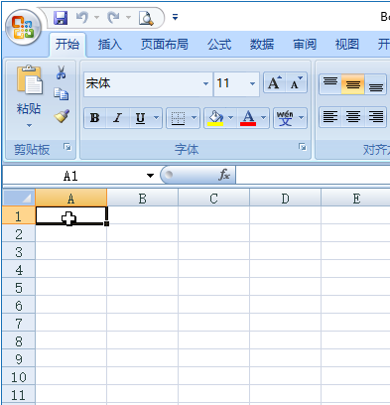
Task: Click inside the formula bar
Action: [313, 175]
